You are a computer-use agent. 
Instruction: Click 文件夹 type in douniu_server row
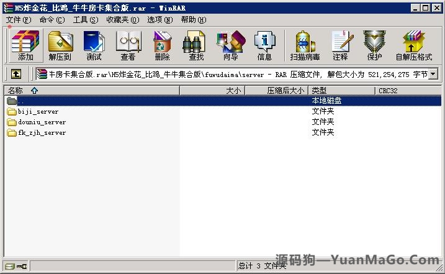coord(323,122)
